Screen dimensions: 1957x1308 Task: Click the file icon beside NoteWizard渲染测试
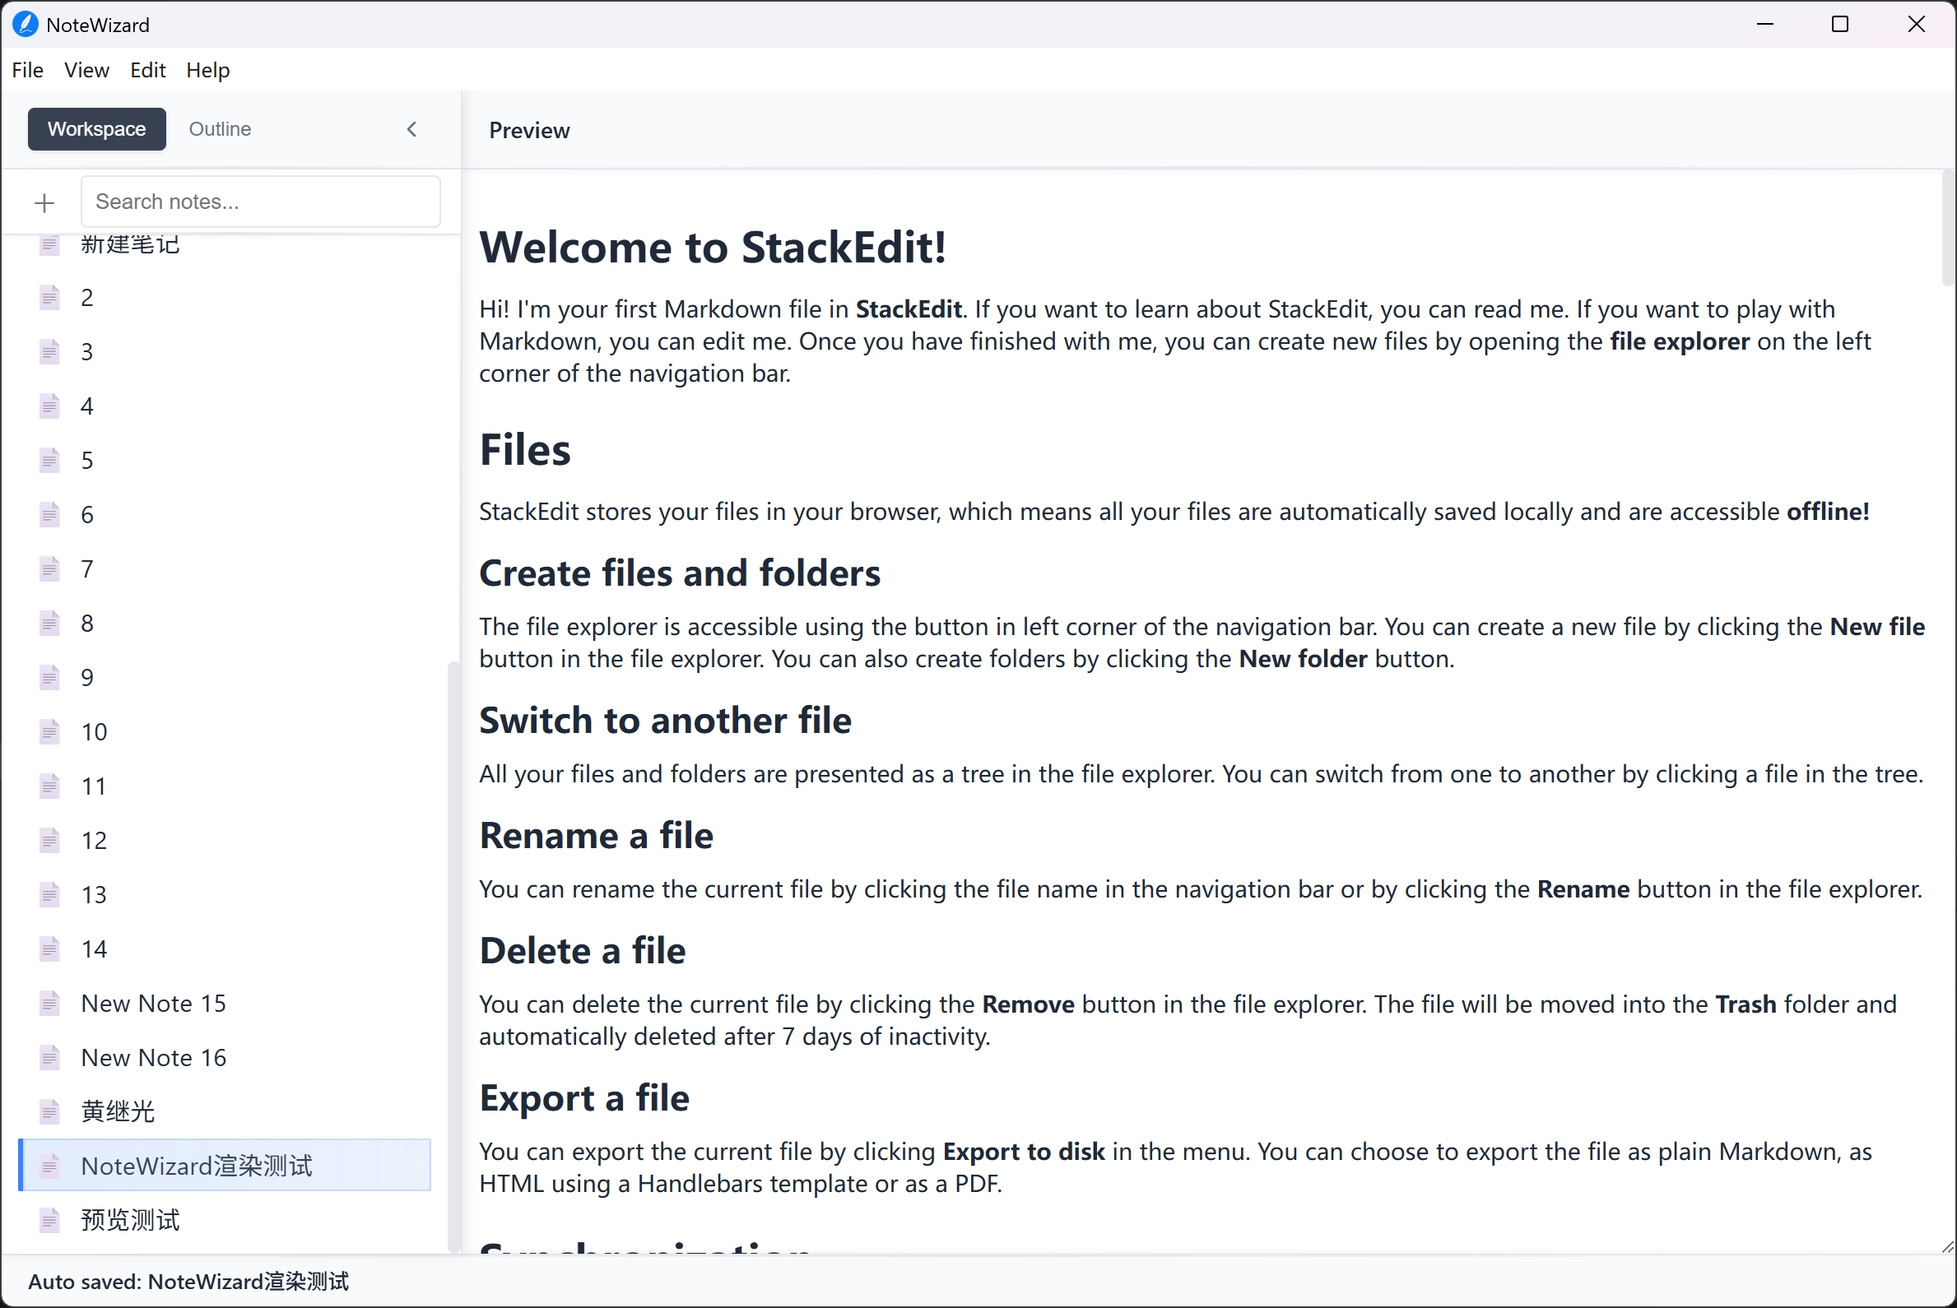tap(49, 1166)
